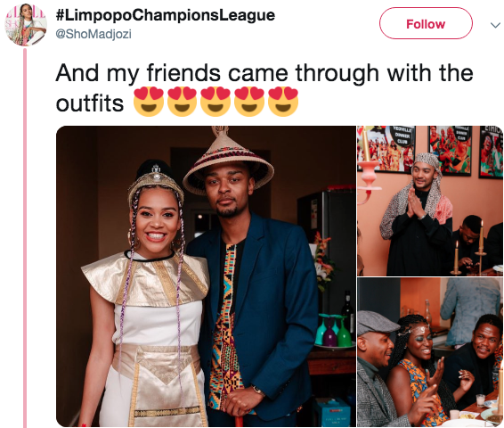Viewport: 504px width, 428px height.
Task: Click the tweet text about friends' outfits
Action: tap(264, 88)
